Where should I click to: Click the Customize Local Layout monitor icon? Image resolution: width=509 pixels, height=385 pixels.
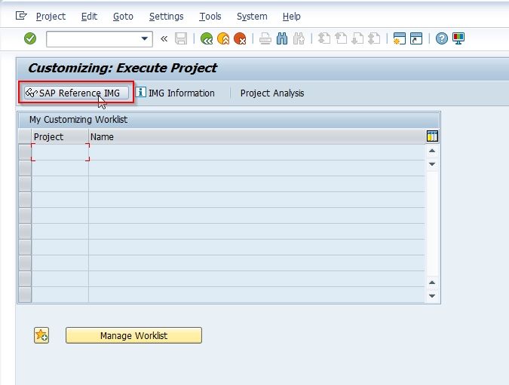click(458, 38)
